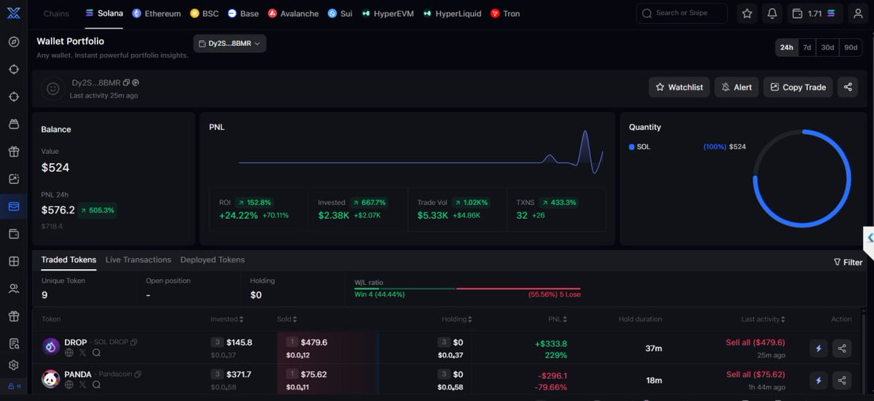Switch to the HyperLiquid chain
Screen dimensions: 874x401
(x=452, y=13)
